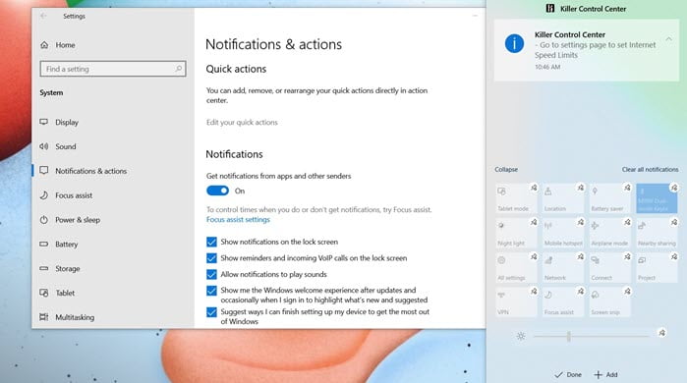Uncheck Show notifications on the lock screen

point(211,242)
